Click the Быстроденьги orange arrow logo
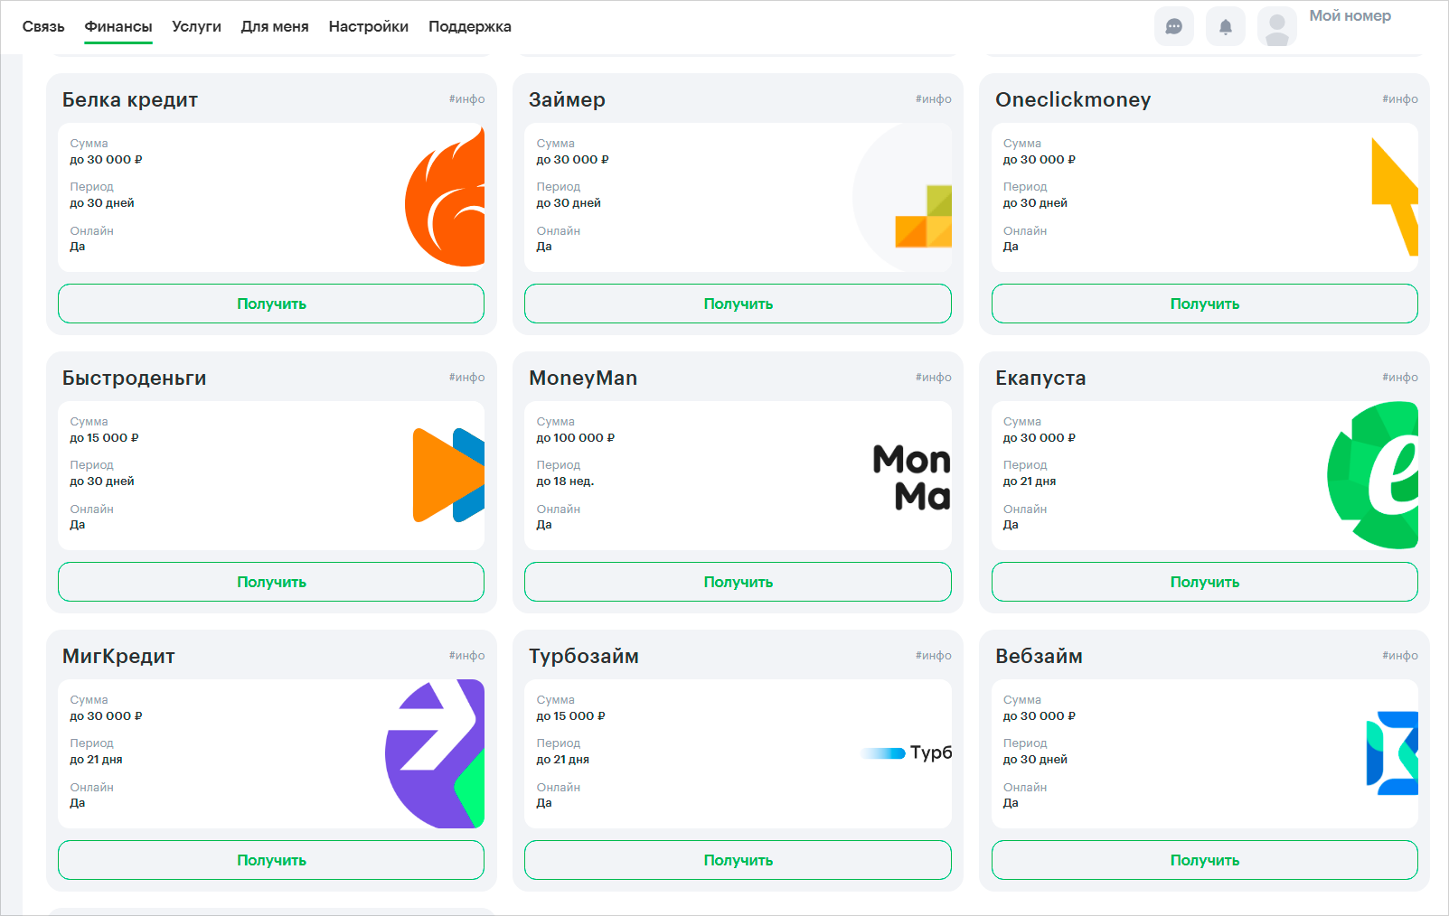Viewport: 1449px width, 916px height. 448,475
